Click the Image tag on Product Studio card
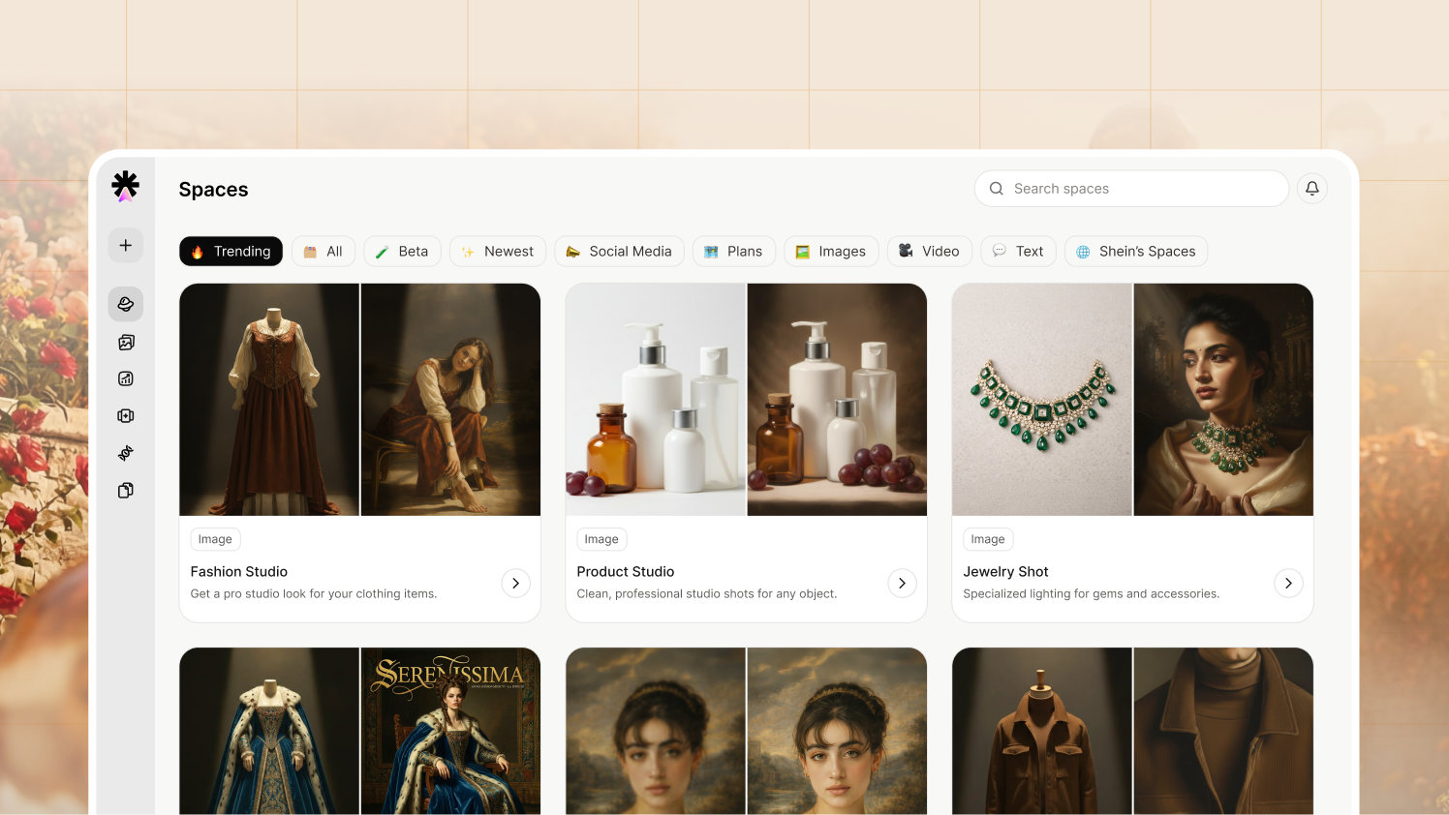This screenshot has height=815, width=1449. click(601, 539)
